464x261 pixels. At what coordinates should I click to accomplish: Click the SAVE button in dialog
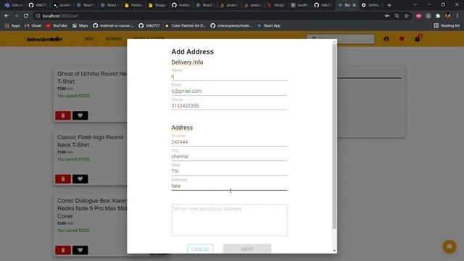click(247, 249)
